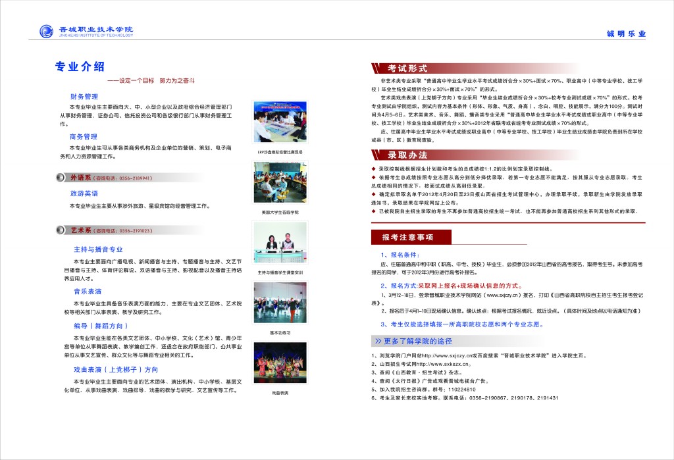
Task: Click the 群号 110224810 text
Action: 454,390
